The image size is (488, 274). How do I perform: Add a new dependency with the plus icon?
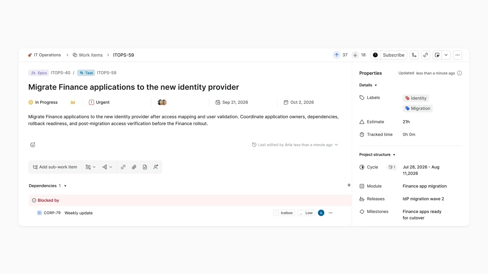349,185
